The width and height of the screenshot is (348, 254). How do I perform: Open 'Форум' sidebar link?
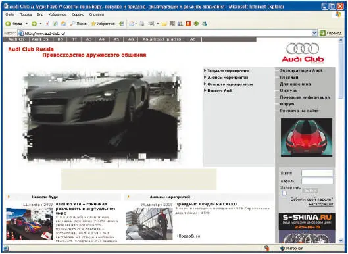click(287, 104)
